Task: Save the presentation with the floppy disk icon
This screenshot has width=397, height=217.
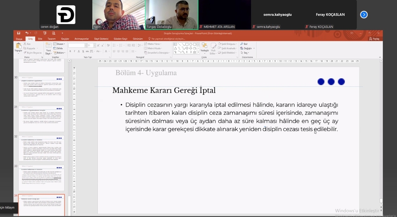Action: click(19, 33)
